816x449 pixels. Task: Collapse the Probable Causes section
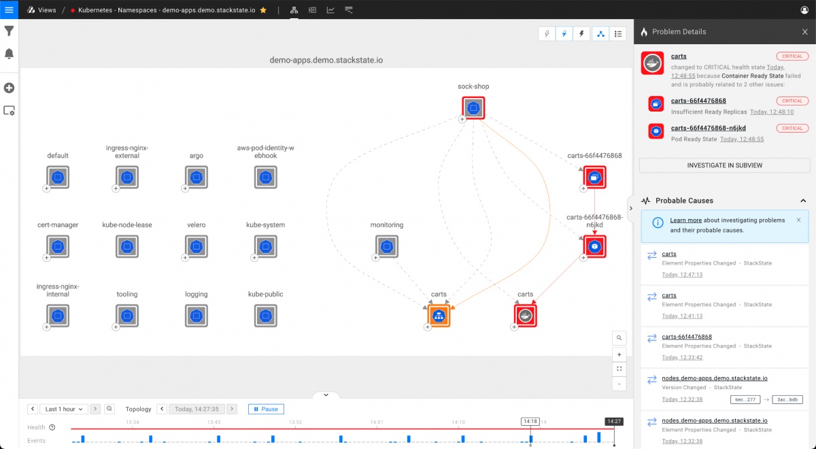pyautogui.click(x=802, y=201)
